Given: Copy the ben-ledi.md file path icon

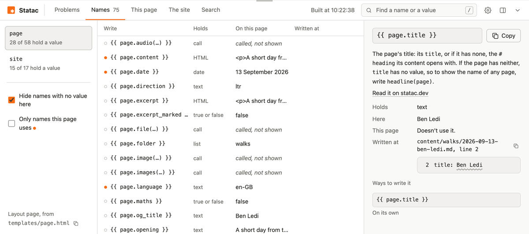Looking at the screenshot, I should click(x=516, y=146).
